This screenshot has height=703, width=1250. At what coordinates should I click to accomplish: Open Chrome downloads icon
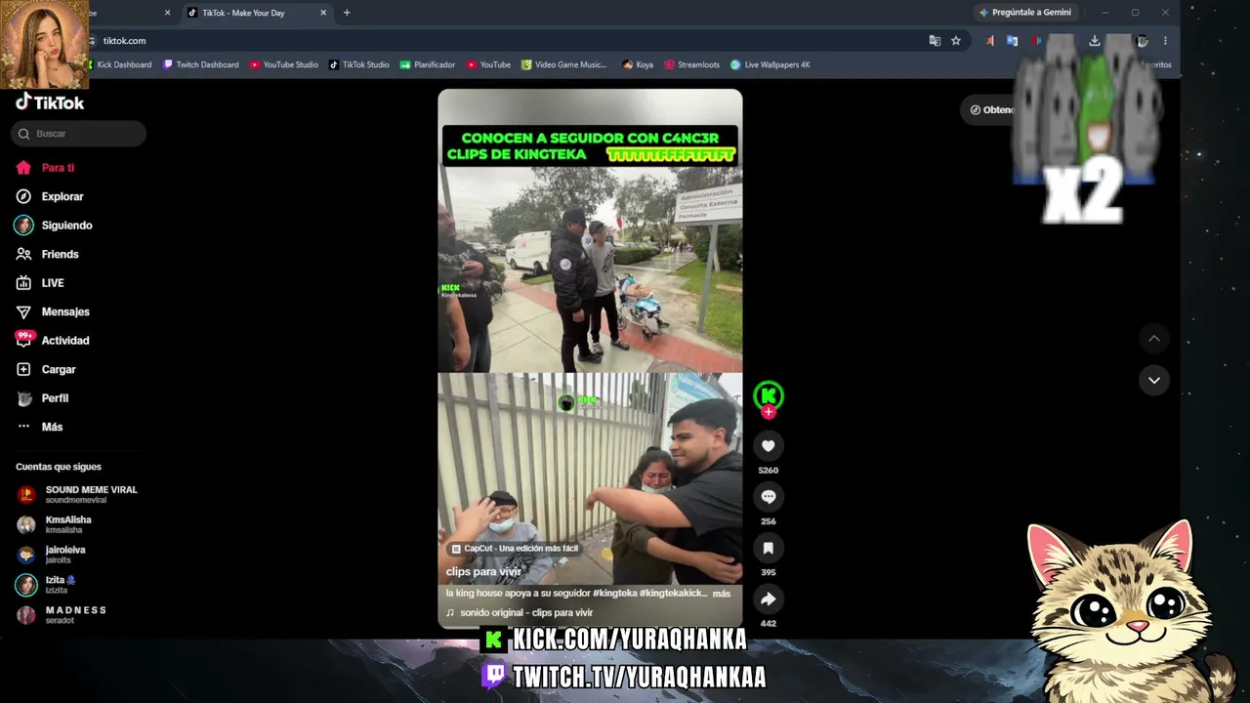[1095, 41]
